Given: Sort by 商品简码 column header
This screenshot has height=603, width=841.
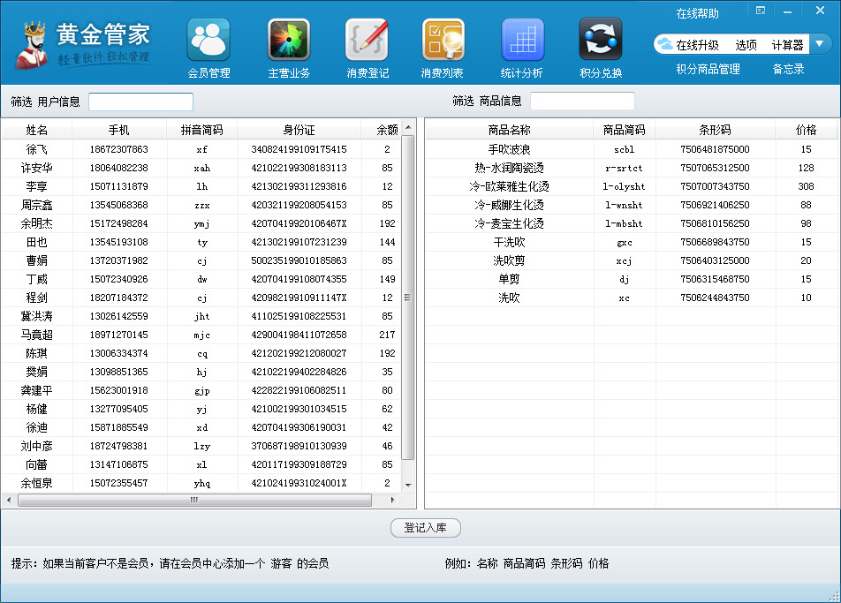Looking at the screenshot, I should (624, 130).
